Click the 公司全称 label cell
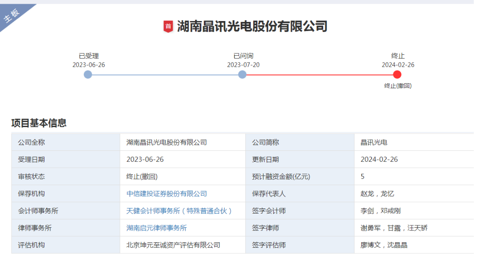This screenshot has width=477, height=256. click(66, 142)
